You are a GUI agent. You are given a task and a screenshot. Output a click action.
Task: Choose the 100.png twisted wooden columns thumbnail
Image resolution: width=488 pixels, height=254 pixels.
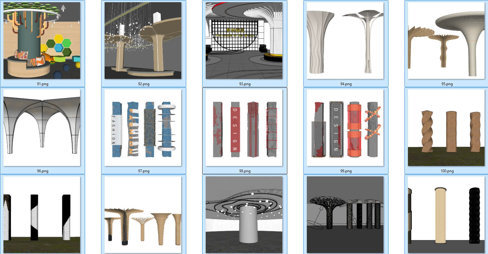446,128
